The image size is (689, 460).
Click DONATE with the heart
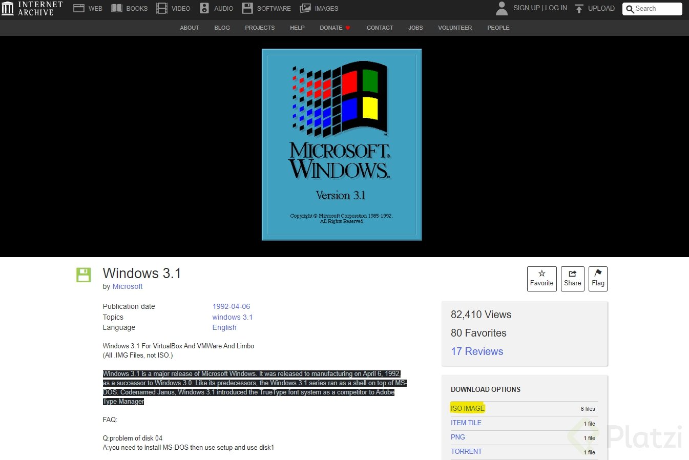(x=335, y=28)
